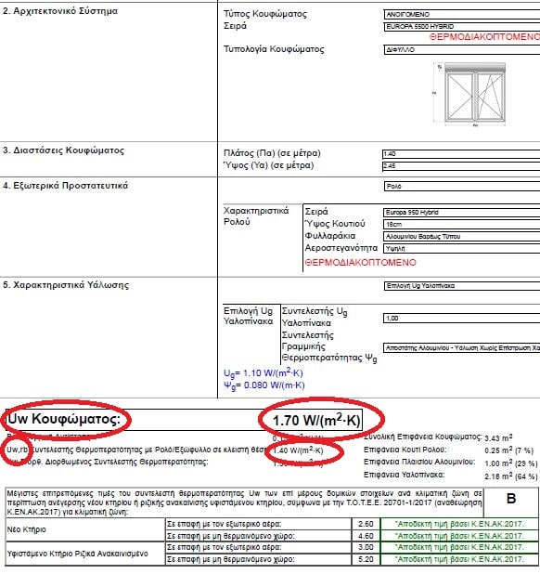The image size is (540, 574).
Task: Click the 5. Χαρακτηριστικά Υάλωσης section heading
Action: pos(66,285)
